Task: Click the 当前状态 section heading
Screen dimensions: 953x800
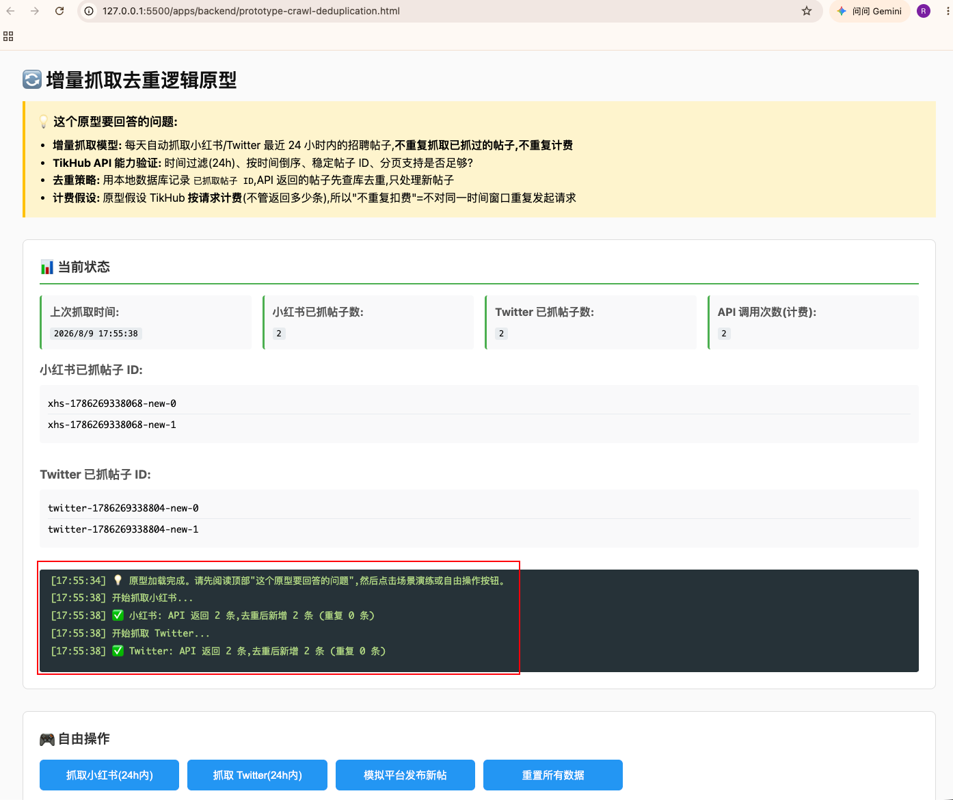Action: [x=84, y=267]
